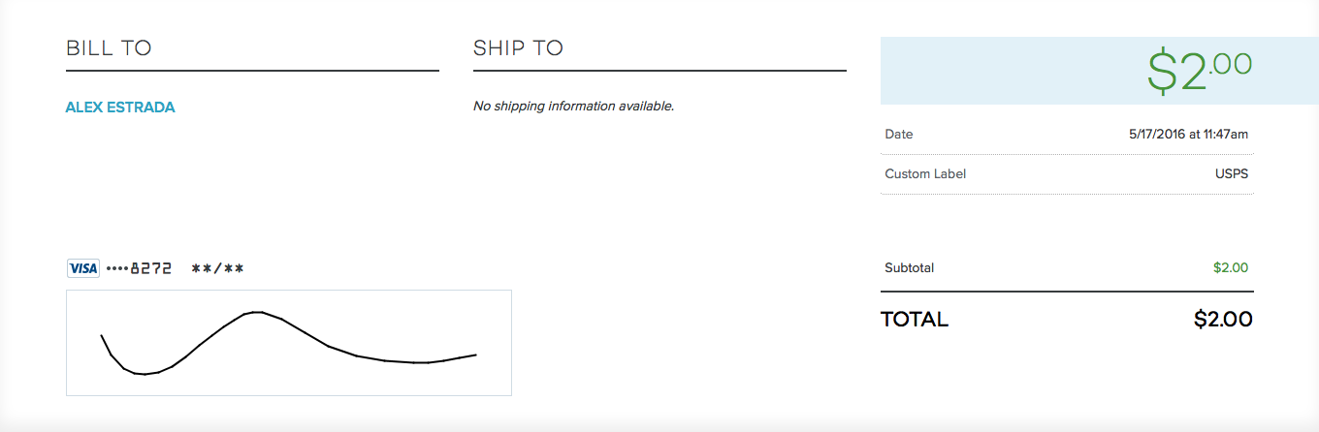Click the cents portion of header amount

tap(1232, 64)
